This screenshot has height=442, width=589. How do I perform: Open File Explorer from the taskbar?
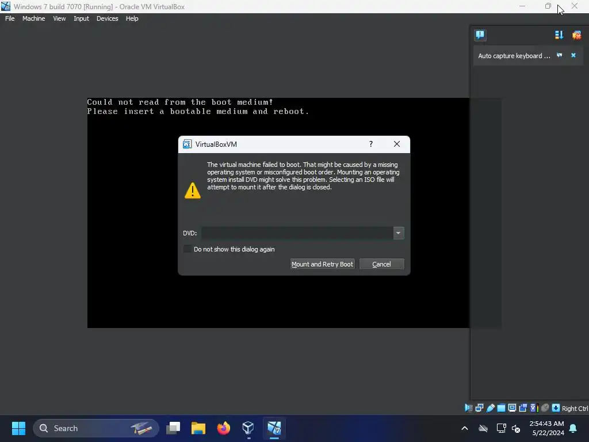(x=198, y=428)
